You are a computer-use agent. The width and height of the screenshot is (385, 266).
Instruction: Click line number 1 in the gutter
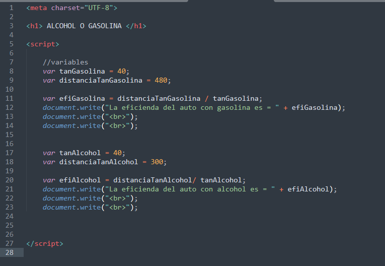11,8
